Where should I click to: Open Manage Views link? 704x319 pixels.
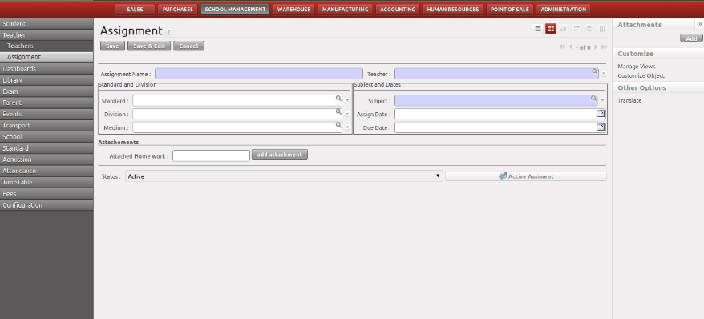(636, 67)
